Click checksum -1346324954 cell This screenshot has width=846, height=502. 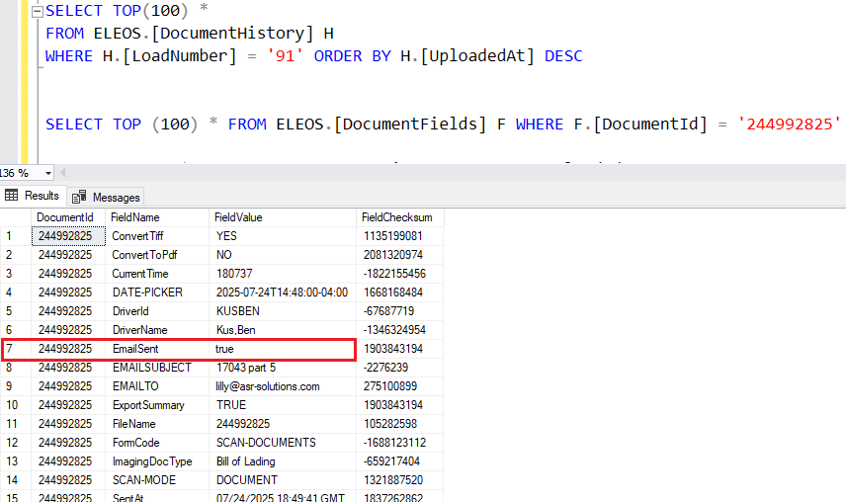[x=400, y=330]
